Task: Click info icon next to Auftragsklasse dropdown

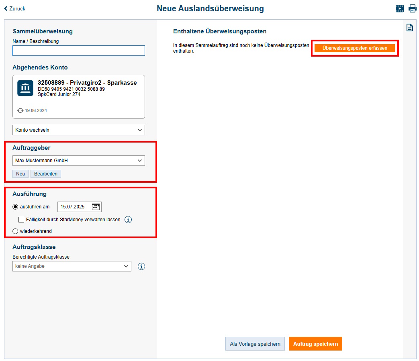Action: [x=141, y=266]
